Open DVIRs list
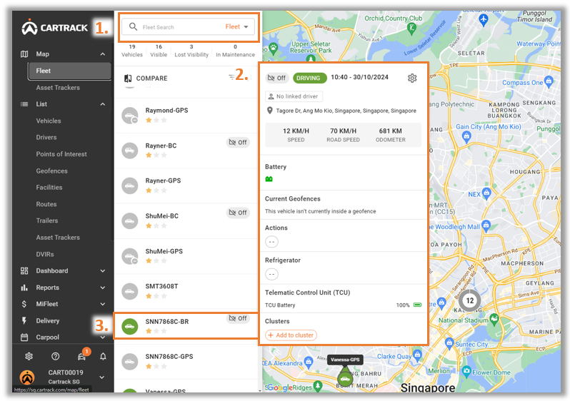570x401 pixels. [x=45, y=254]
